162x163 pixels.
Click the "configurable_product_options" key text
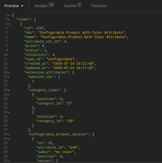coord(58,134)
